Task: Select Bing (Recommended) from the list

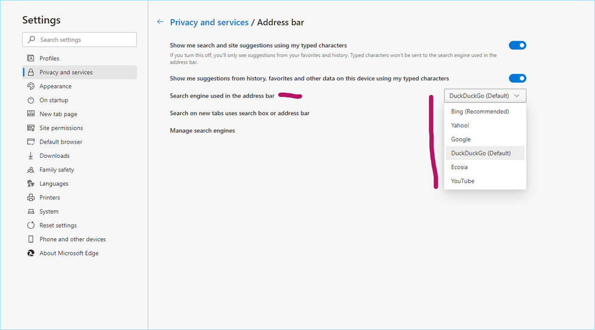Action: click(485, 111)
